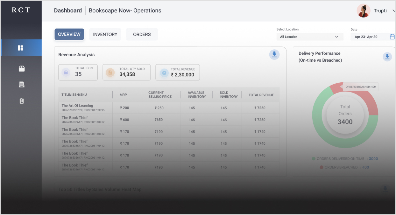
Task: Click Trupti's profile avatar
Action: coord(363,11)
